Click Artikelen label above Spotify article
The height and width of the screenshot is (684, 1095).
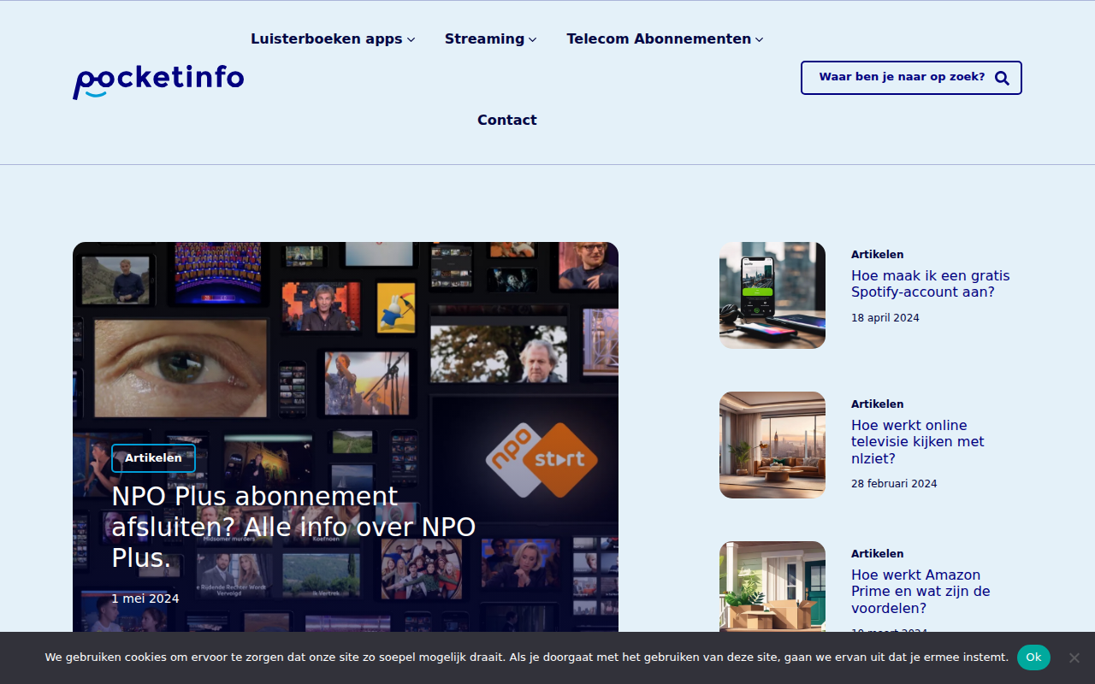[878, 255]
